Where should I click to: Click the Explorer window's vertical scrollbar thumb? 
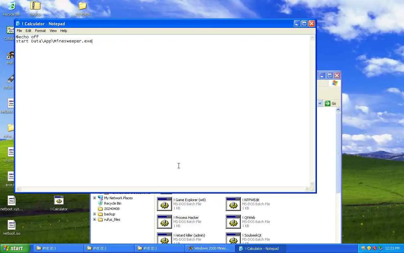coord(338,152)
